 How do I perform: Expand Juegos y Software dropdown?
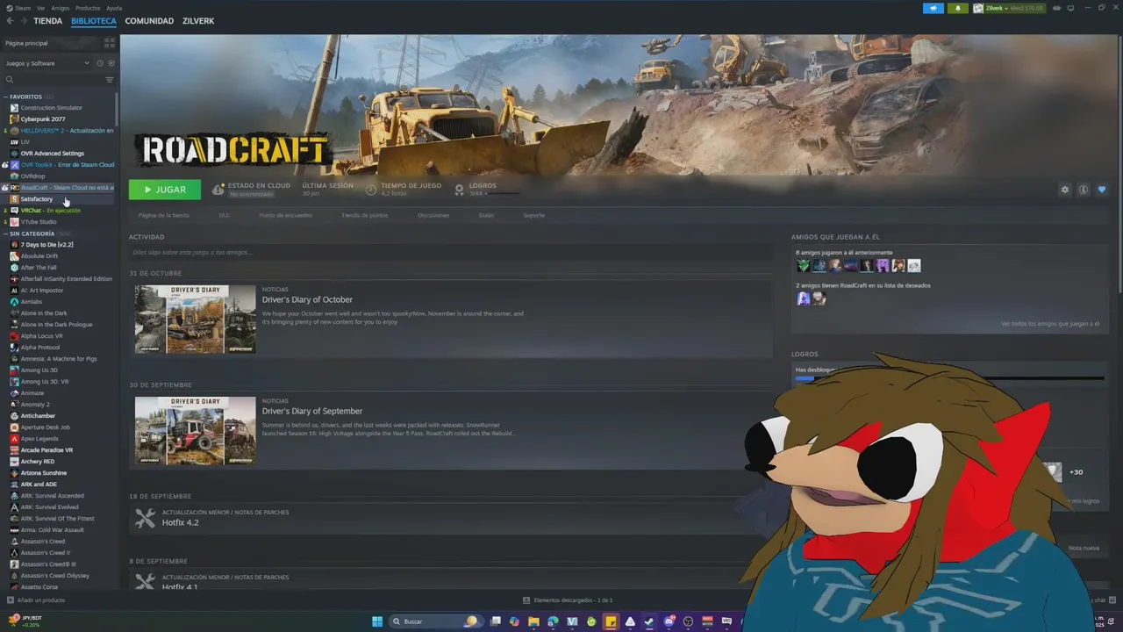coord(47,63)
